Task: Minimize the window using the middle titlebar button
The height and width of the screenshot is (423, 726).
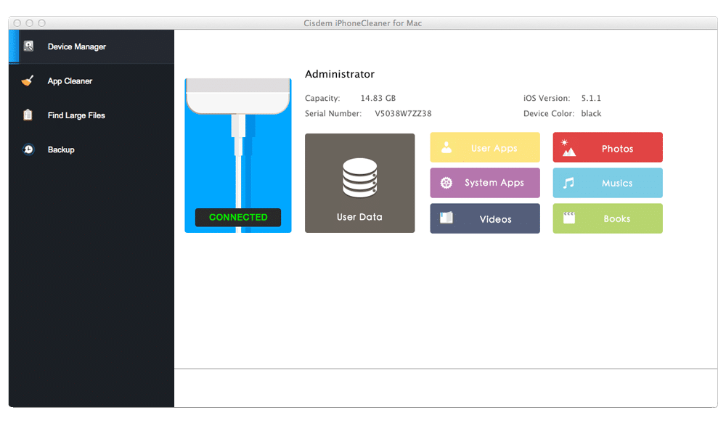Action: [x=30, y=22]
